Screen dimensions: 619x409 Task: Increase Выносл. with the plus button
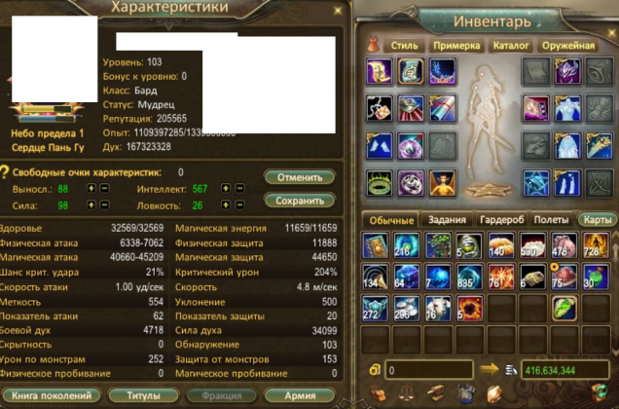tap(91, 189)
